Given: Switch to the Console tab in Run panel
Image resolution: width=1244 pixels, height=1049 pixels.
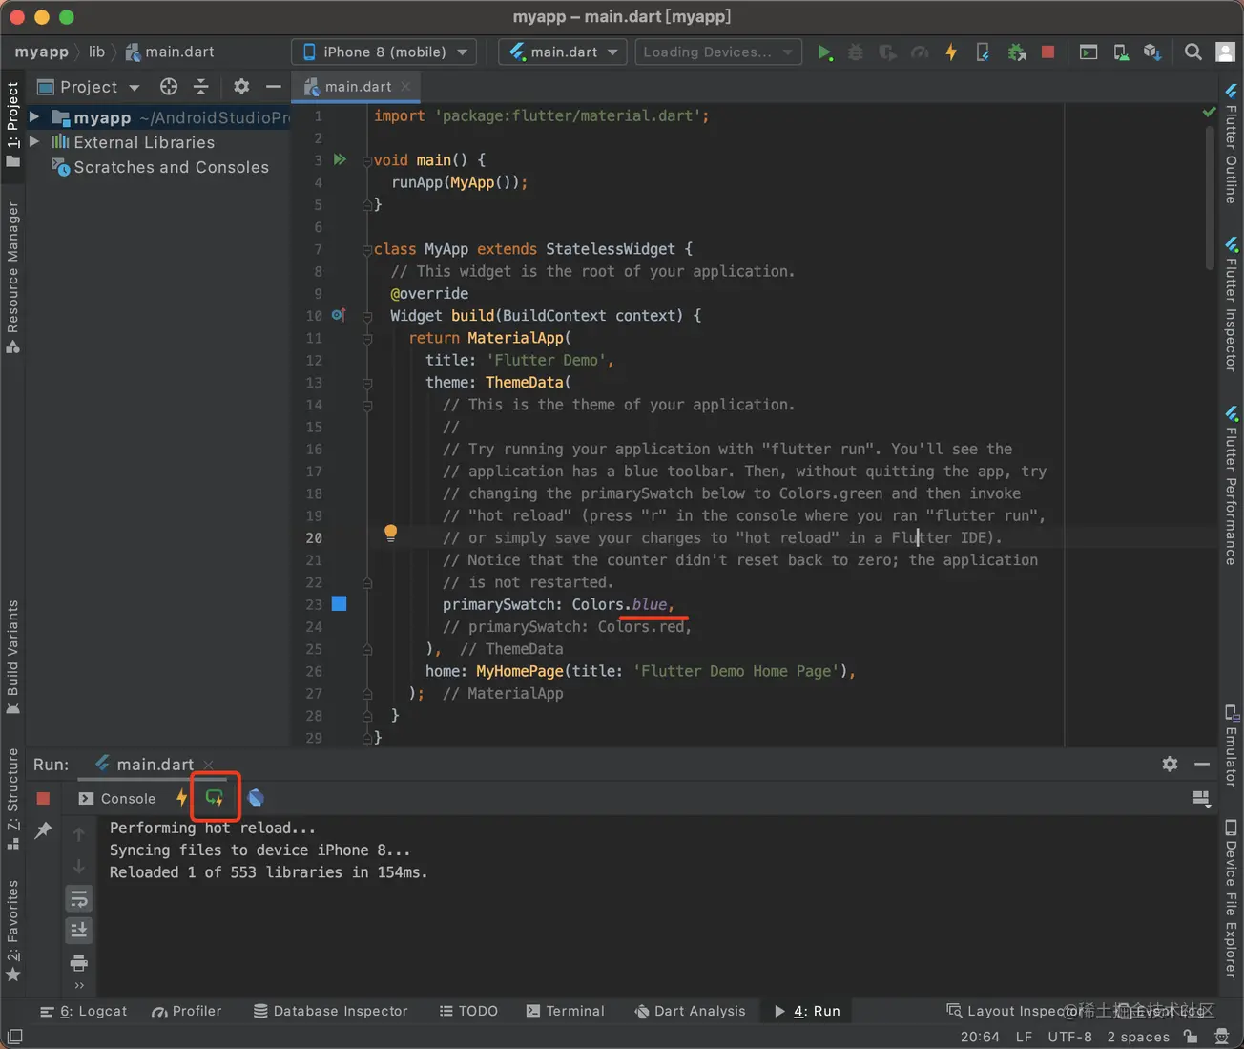Looking at the screenshot, I should pyautogui.click(x=118, y=799).
